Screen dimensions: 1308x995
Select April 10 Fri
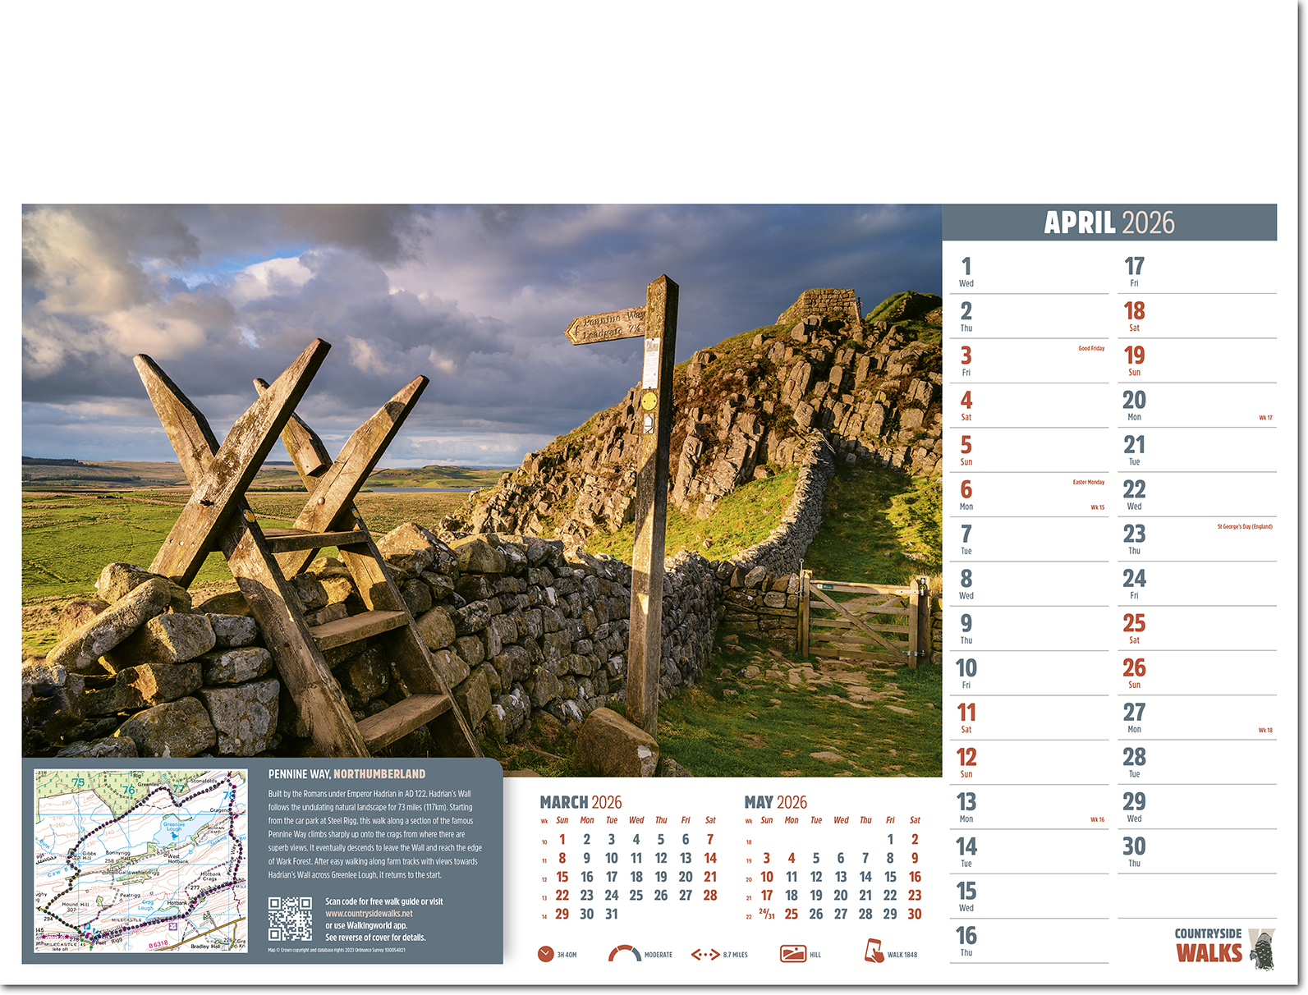966,673
